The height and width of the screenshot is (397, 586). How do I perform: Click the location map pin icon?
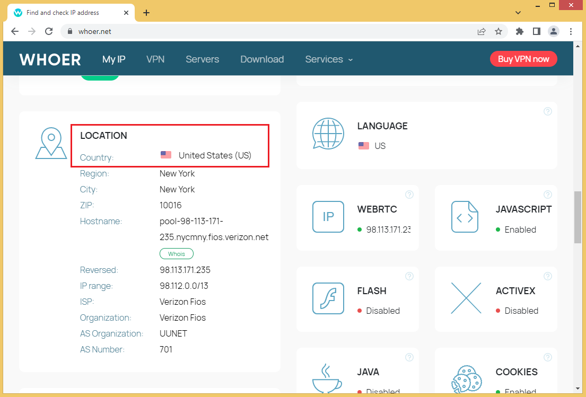(51, 143)
